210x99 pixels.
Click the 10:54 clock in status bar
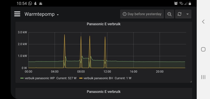(22, 3)
